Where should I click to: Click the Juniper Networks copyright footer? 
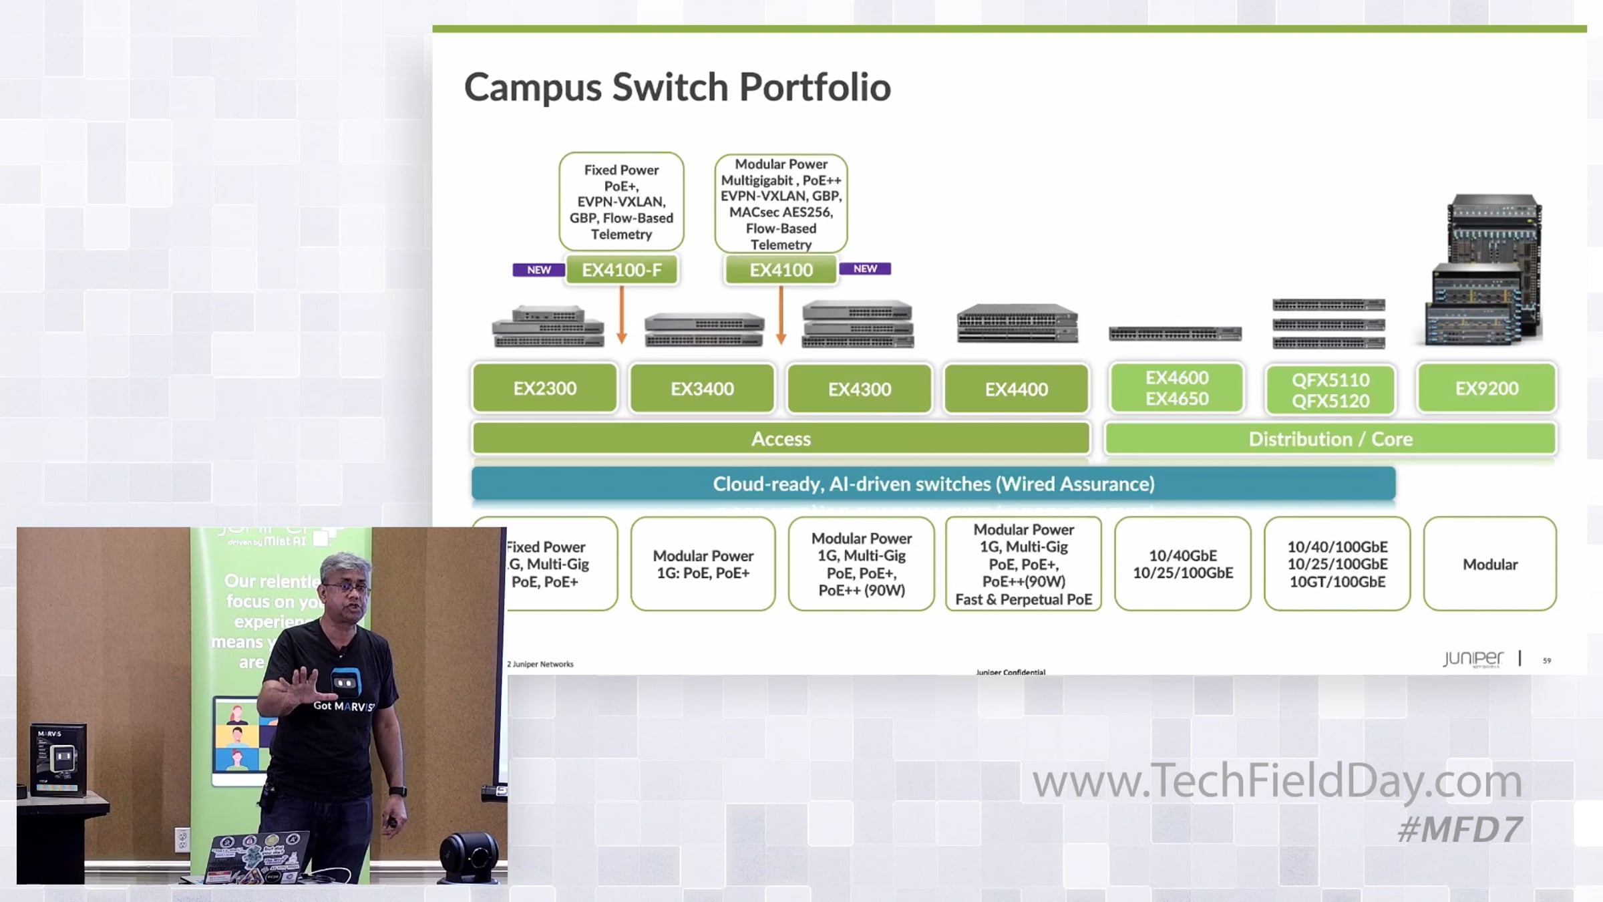tap(540, 664)
